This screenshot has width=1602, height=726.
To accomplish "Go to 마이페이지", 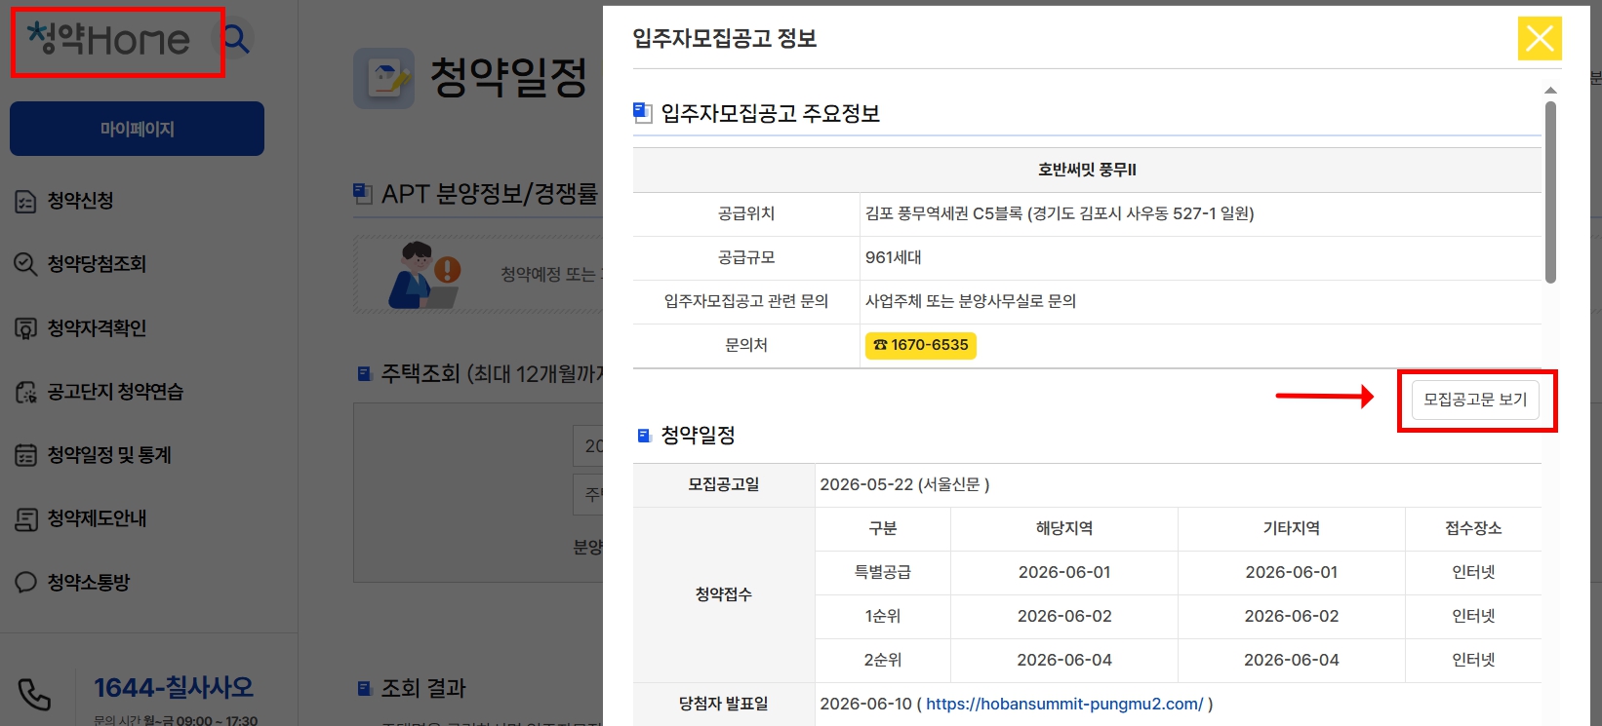I will pos(137,129).
